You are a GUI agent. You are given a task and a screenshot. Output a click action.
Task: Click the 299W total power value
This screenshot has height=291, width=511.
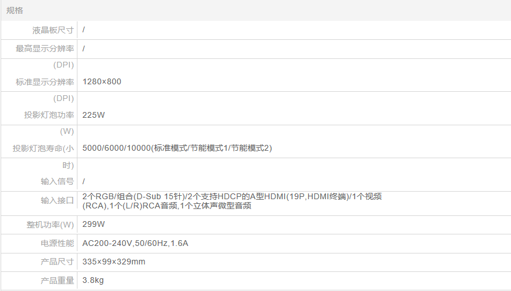94,224
